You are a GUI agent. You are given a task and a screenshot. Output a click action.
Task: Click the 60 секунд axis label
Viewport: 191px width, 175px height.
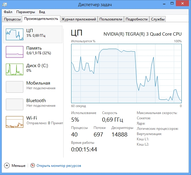coord(78,106)
